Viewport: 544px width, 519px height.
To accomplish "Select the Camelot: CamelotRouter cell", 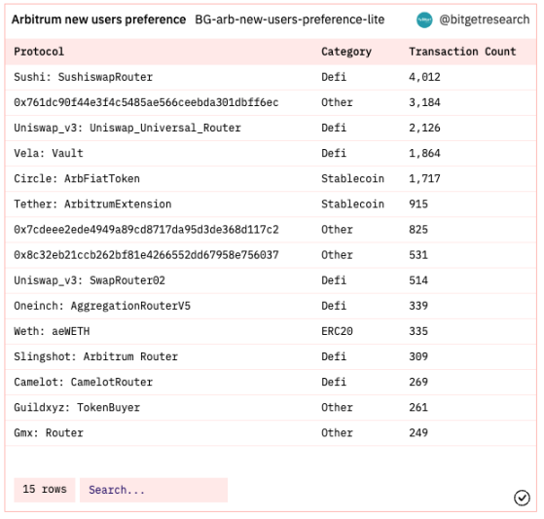I will [84, 382].
